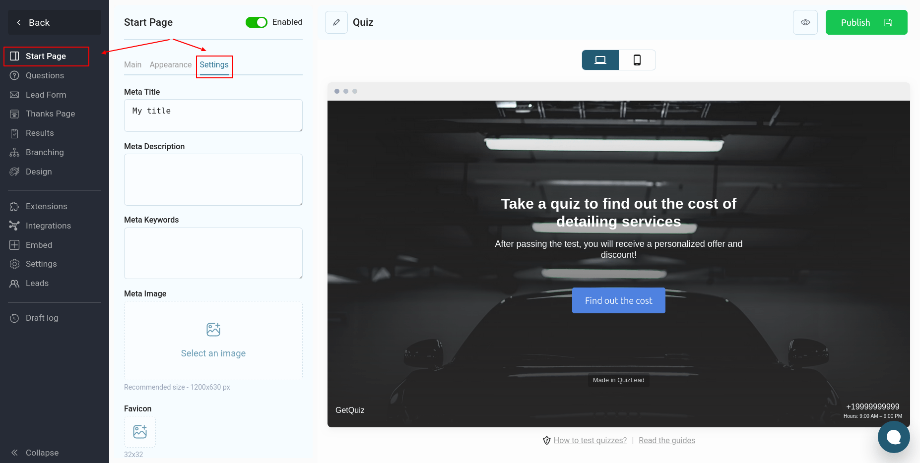920x463 pixels.
Task: Click the Meta Keywords text area
Action: pos(213,253)
